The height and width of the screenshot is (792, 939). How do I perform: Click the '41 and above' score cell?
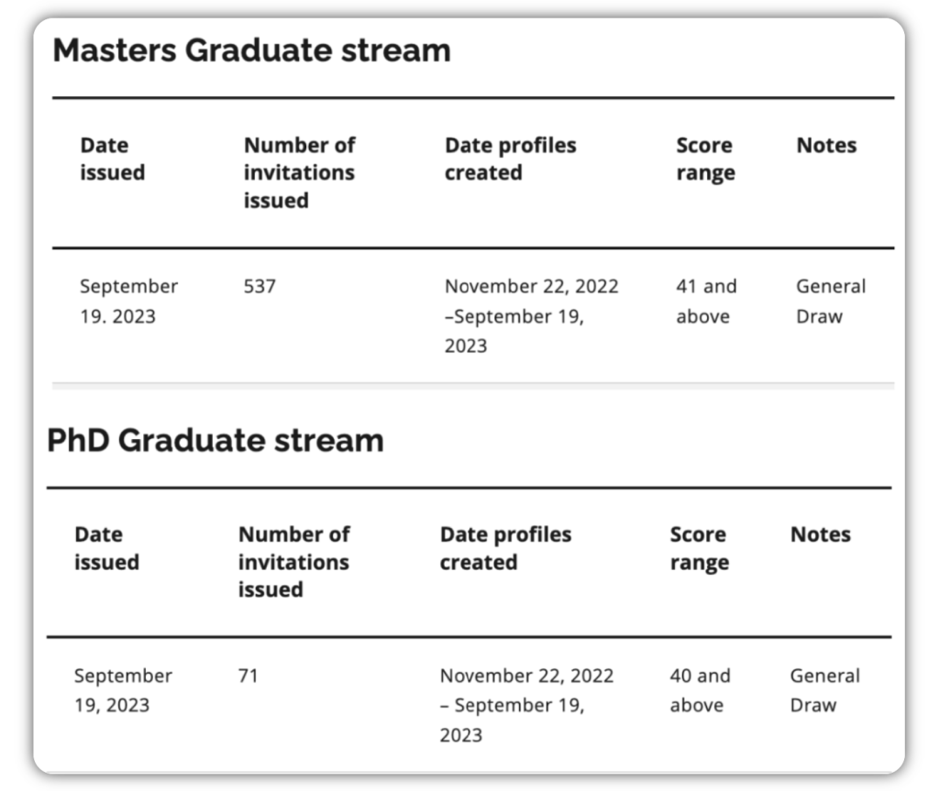pyautogui.click(x=706, y=302)
